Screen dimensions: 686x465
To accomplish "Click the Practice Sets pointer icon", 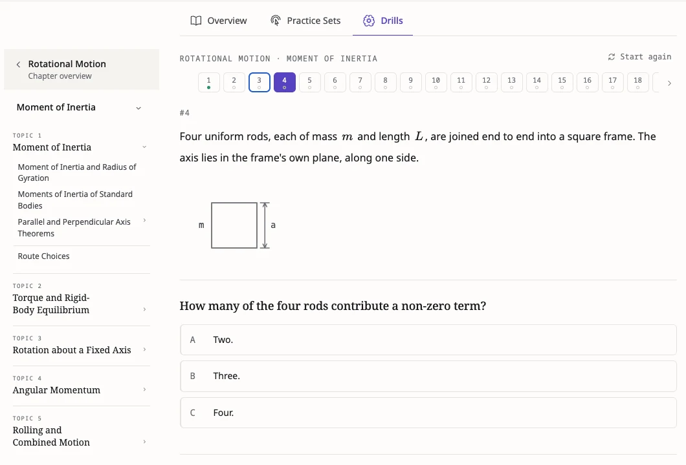I will pyautogui.click(x=275, y=21).
